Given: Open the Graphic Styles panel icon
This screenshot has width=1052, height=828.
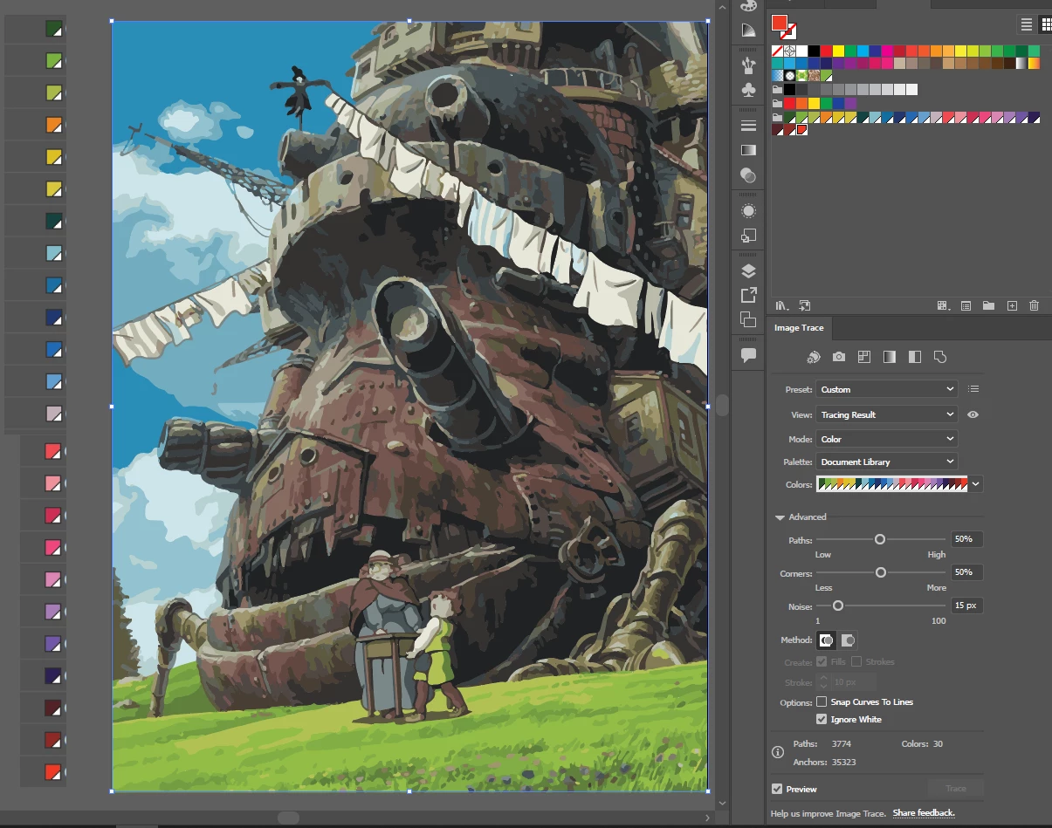Looking at the screenshot, I should (x=748, y=236).
